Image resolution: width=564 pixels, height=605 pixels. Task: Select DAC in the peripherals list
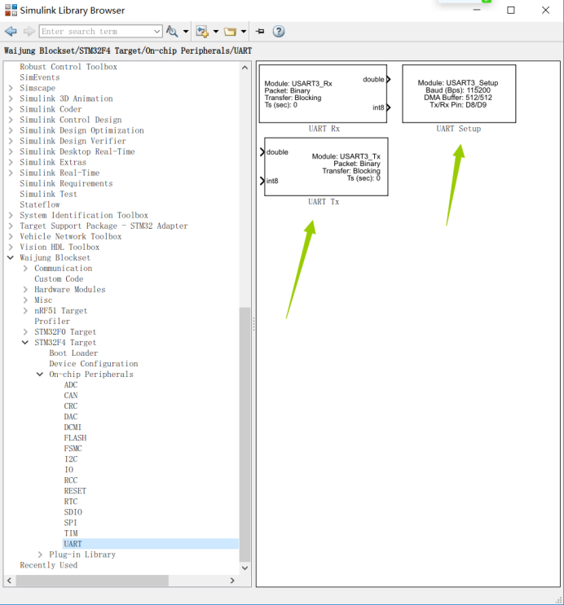[71, 417]
